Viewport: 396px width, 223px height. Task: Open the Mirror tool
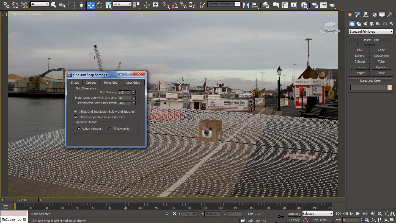pos(246,5)
